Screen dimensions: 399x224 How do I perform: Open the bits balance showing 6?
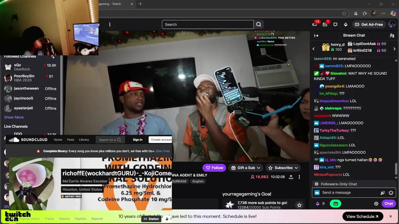click(x=320, y=203)
